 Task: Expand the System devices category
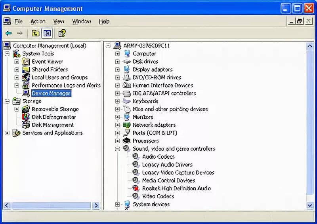117,204
